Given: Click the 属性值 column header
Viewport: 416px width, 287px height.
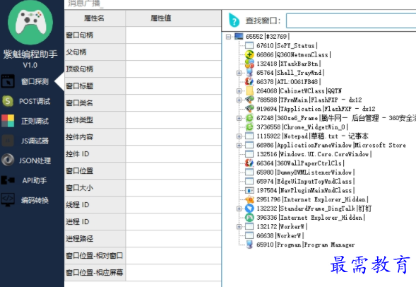Looking at the screenshot, I should click(x=173, y=18).
